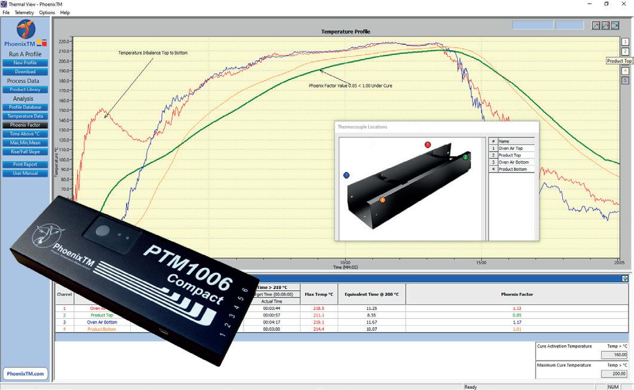Toggle channel 4 trace button beside graph
Image resolution: width=634 pixels, height=390 pixels.
pyautogui.click(x=624, y=70)
